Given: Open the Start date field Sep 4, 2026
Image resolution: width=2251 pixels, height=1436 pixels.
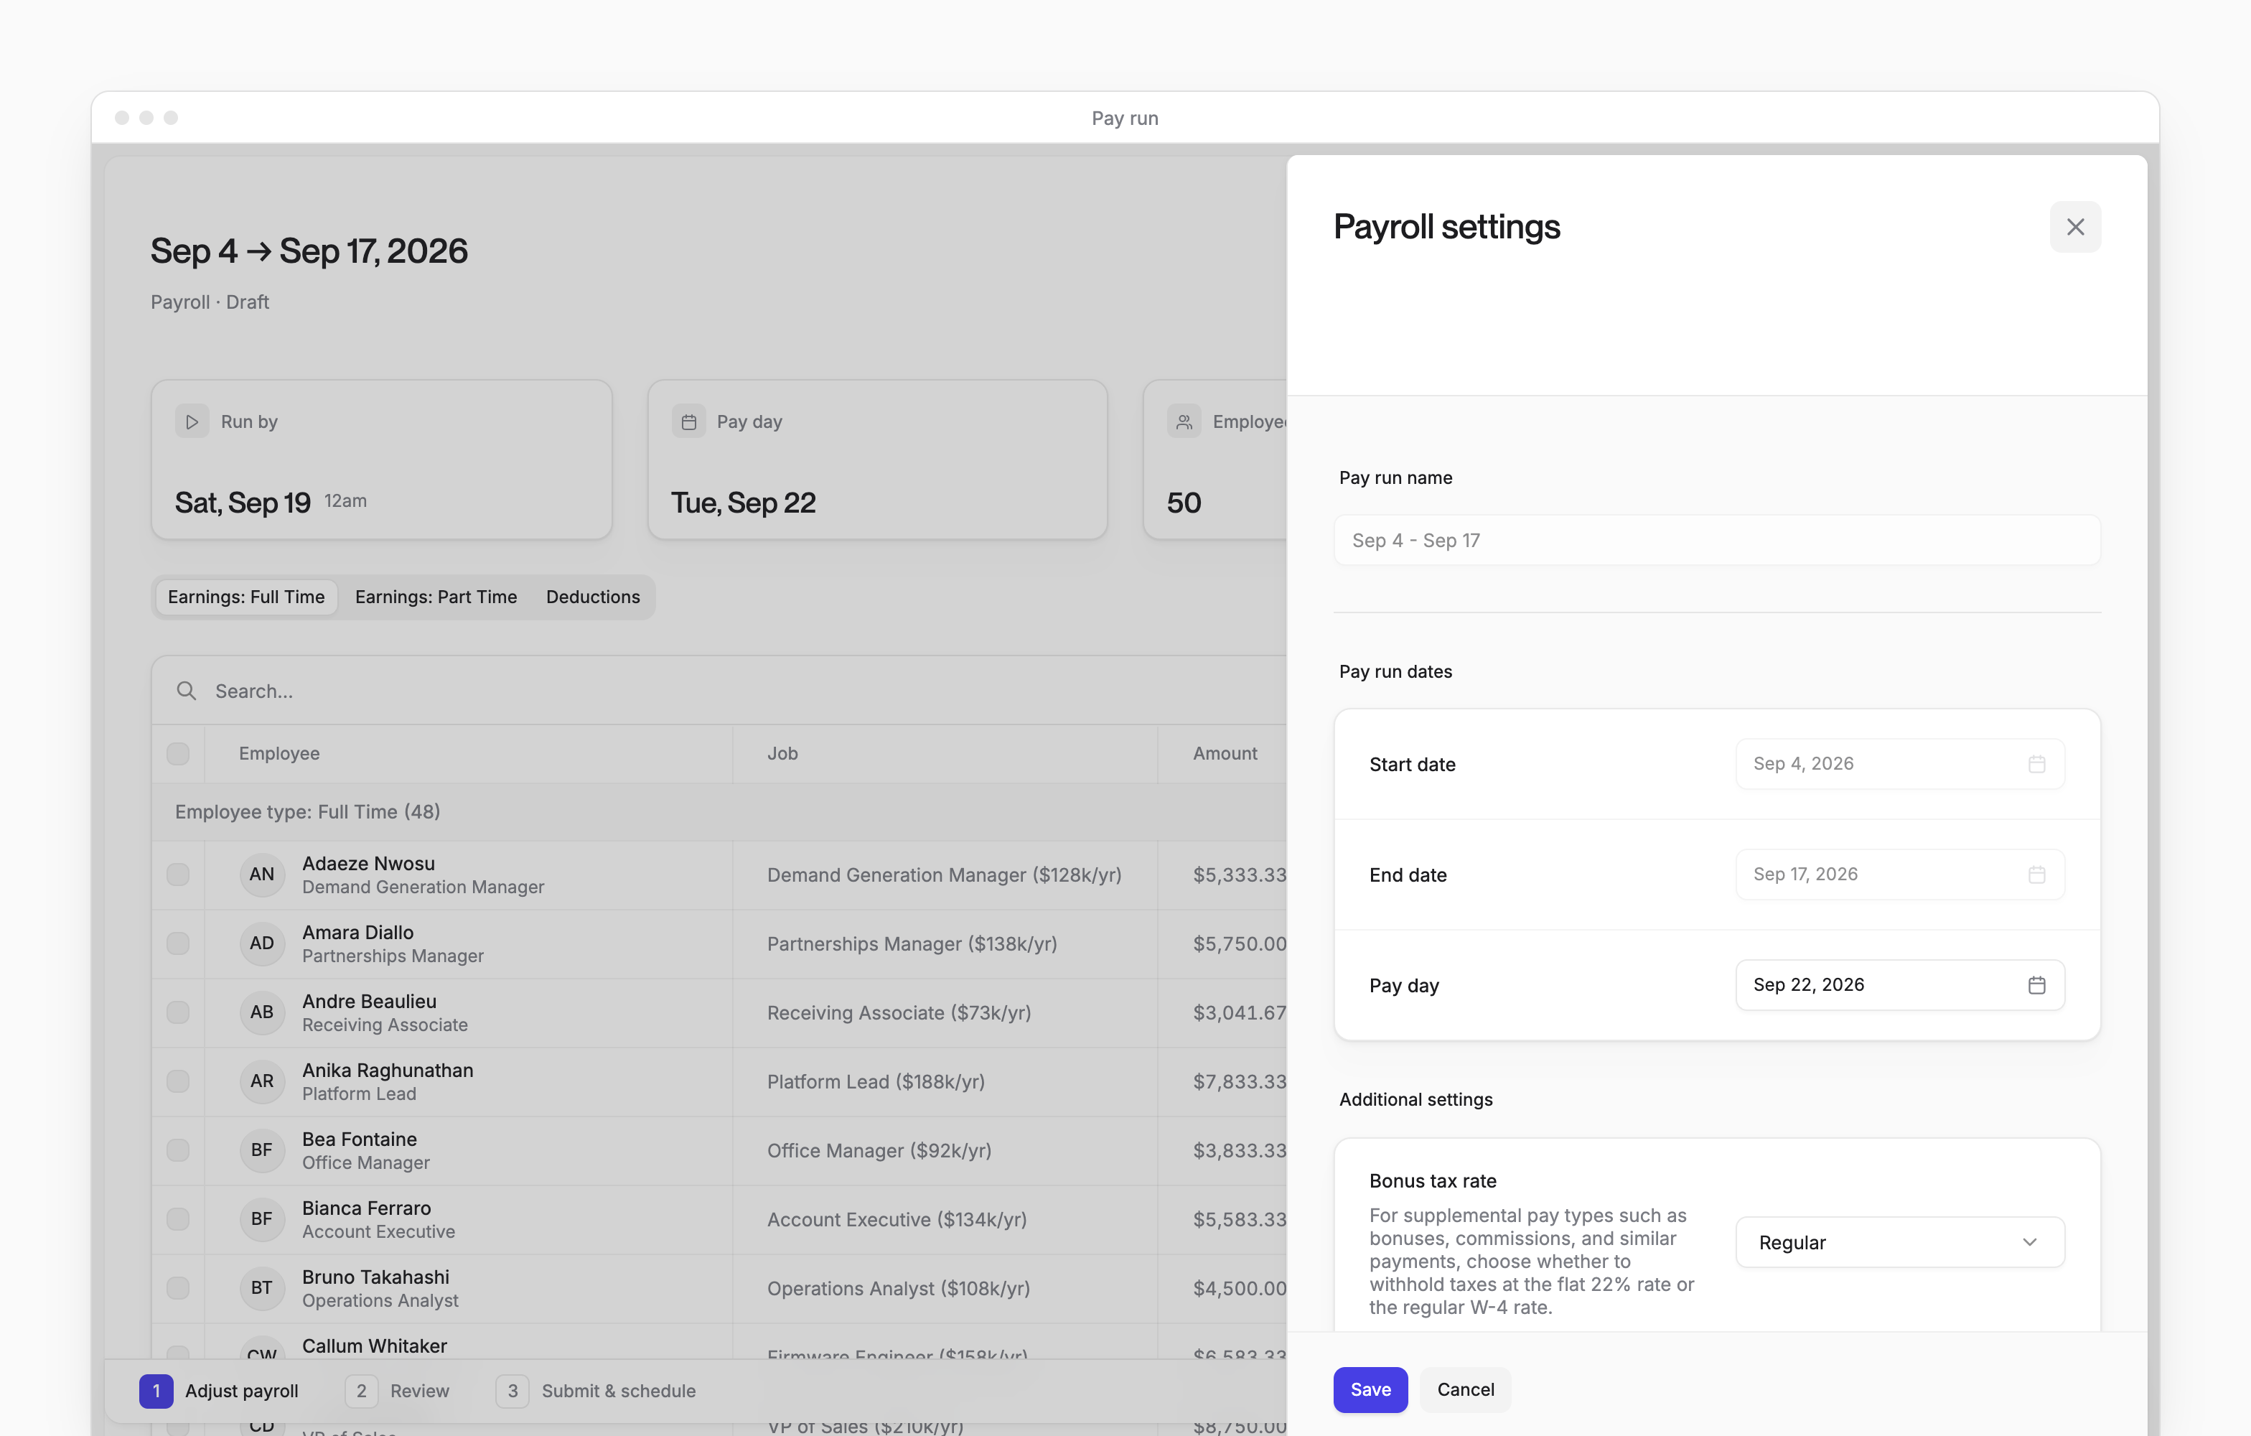Looking at the screenshot, I should coord(1899,764).
